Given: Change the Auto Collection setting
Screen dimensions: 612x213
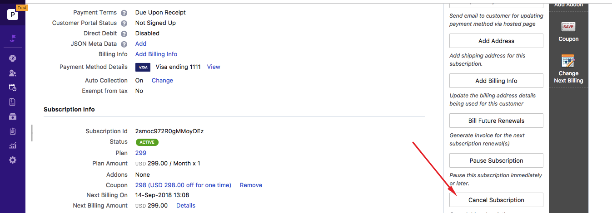Looking at the screenshot, I should (x=162, y=80).
